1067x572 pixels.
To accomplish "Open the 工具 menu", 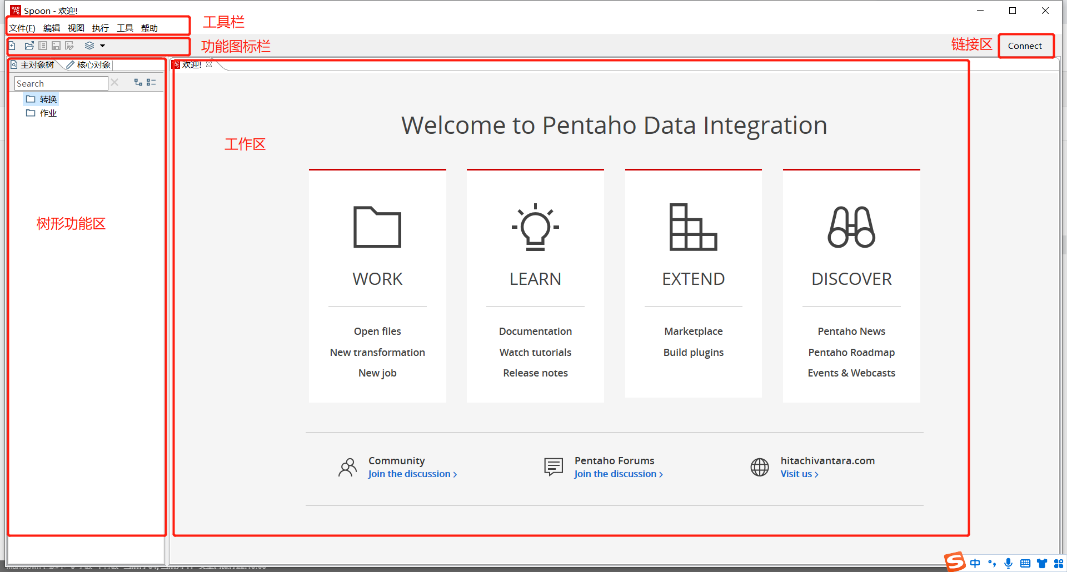I will pos(125,28).
